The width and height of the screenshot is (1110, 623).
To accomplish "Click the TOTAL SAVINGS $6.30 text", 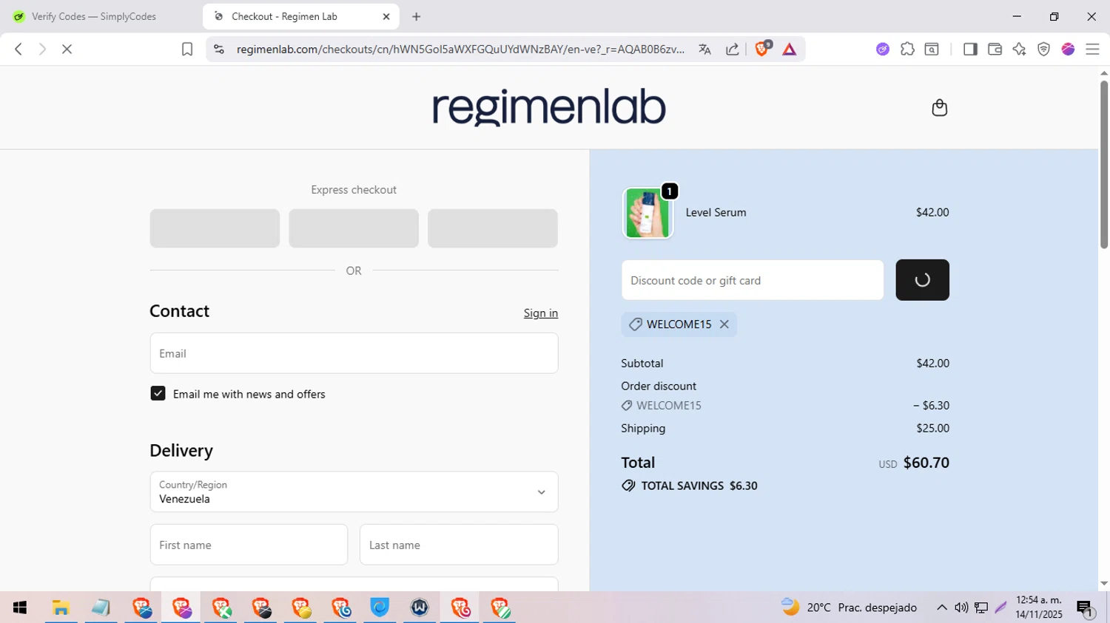I will [x=699, y=486].
